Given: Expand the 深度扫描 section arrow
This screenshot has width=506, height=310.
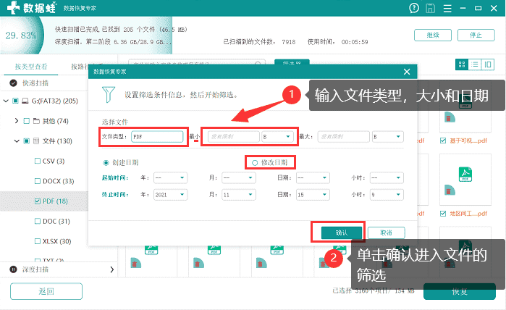Looking at the screenshot, I should point(111,269).
